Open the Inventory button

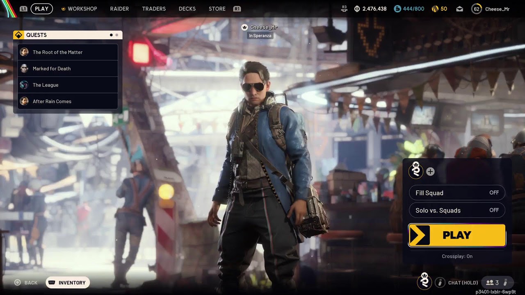tap(68, 283)
